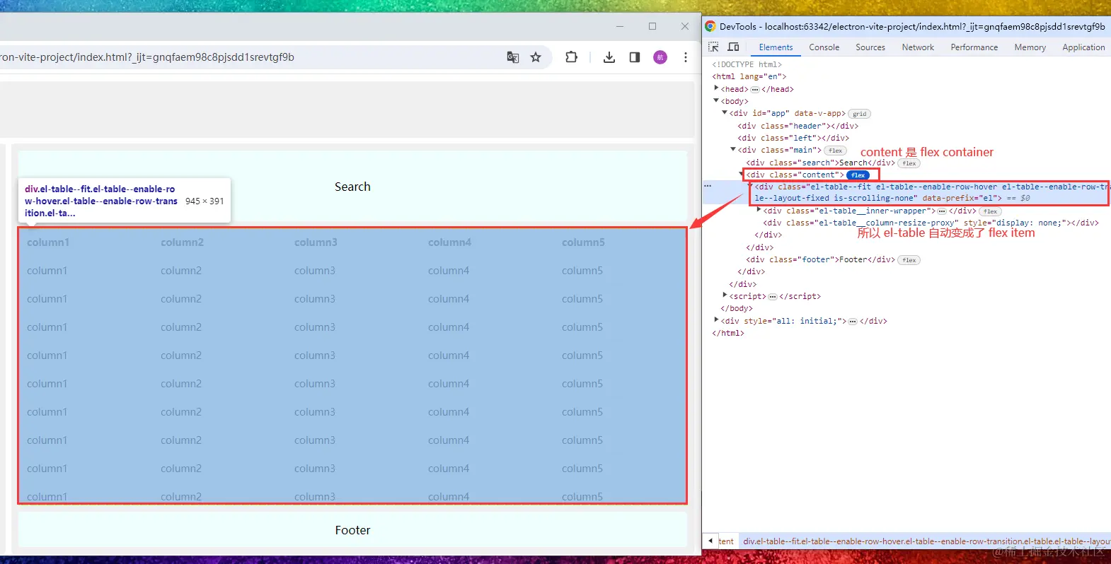The width and height of the screenshot is (1111, 564).
Task: Select the div.left node in DOM tree
Action: click(x=793, y=138)
